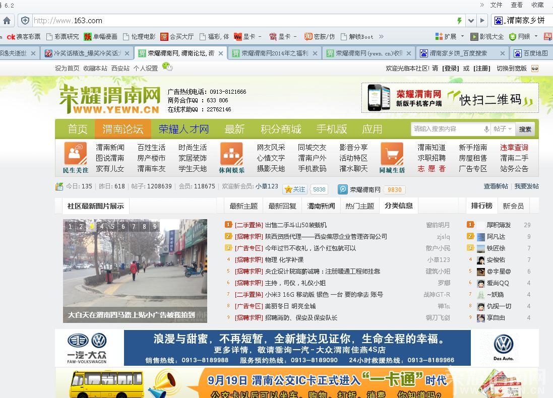Screen dimensions: 553x398
Task: Click the 登录 login link
Action: tap(450, 69)
